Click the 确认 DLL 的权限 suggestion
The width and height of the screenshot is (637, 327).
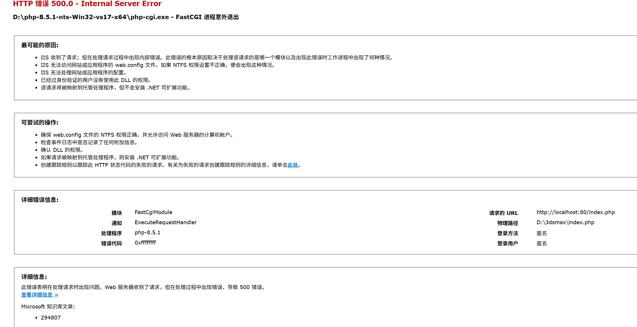(x=62, y=150)
